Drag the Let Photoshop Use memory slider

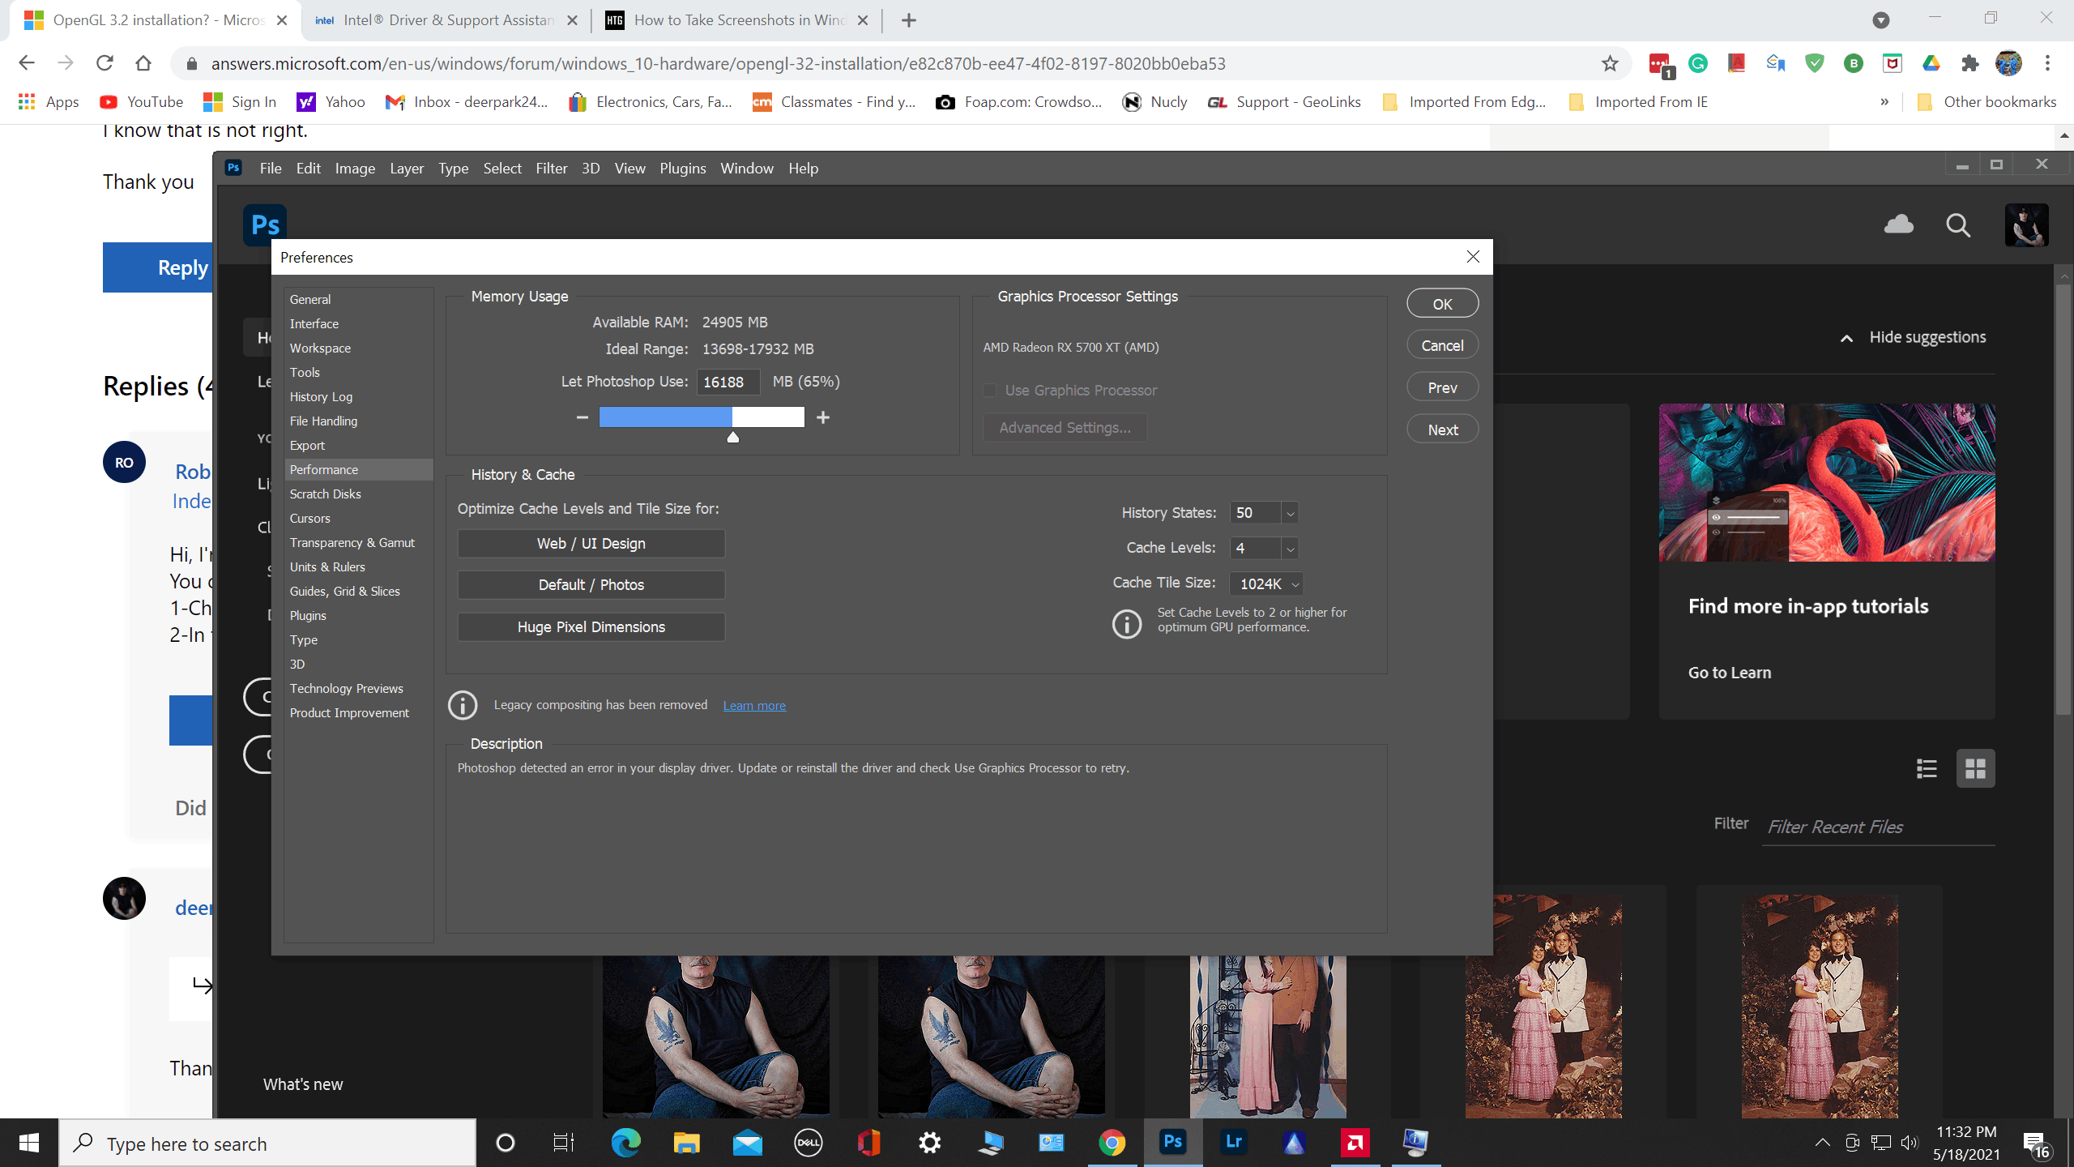(x=732, y=436)
